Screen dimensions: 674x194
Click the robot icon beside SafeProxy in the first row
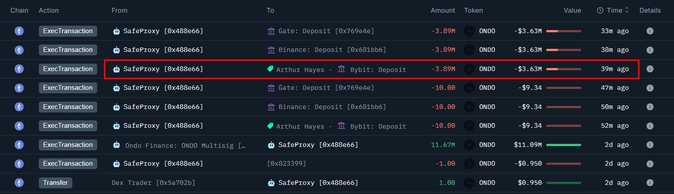point(116,31)
